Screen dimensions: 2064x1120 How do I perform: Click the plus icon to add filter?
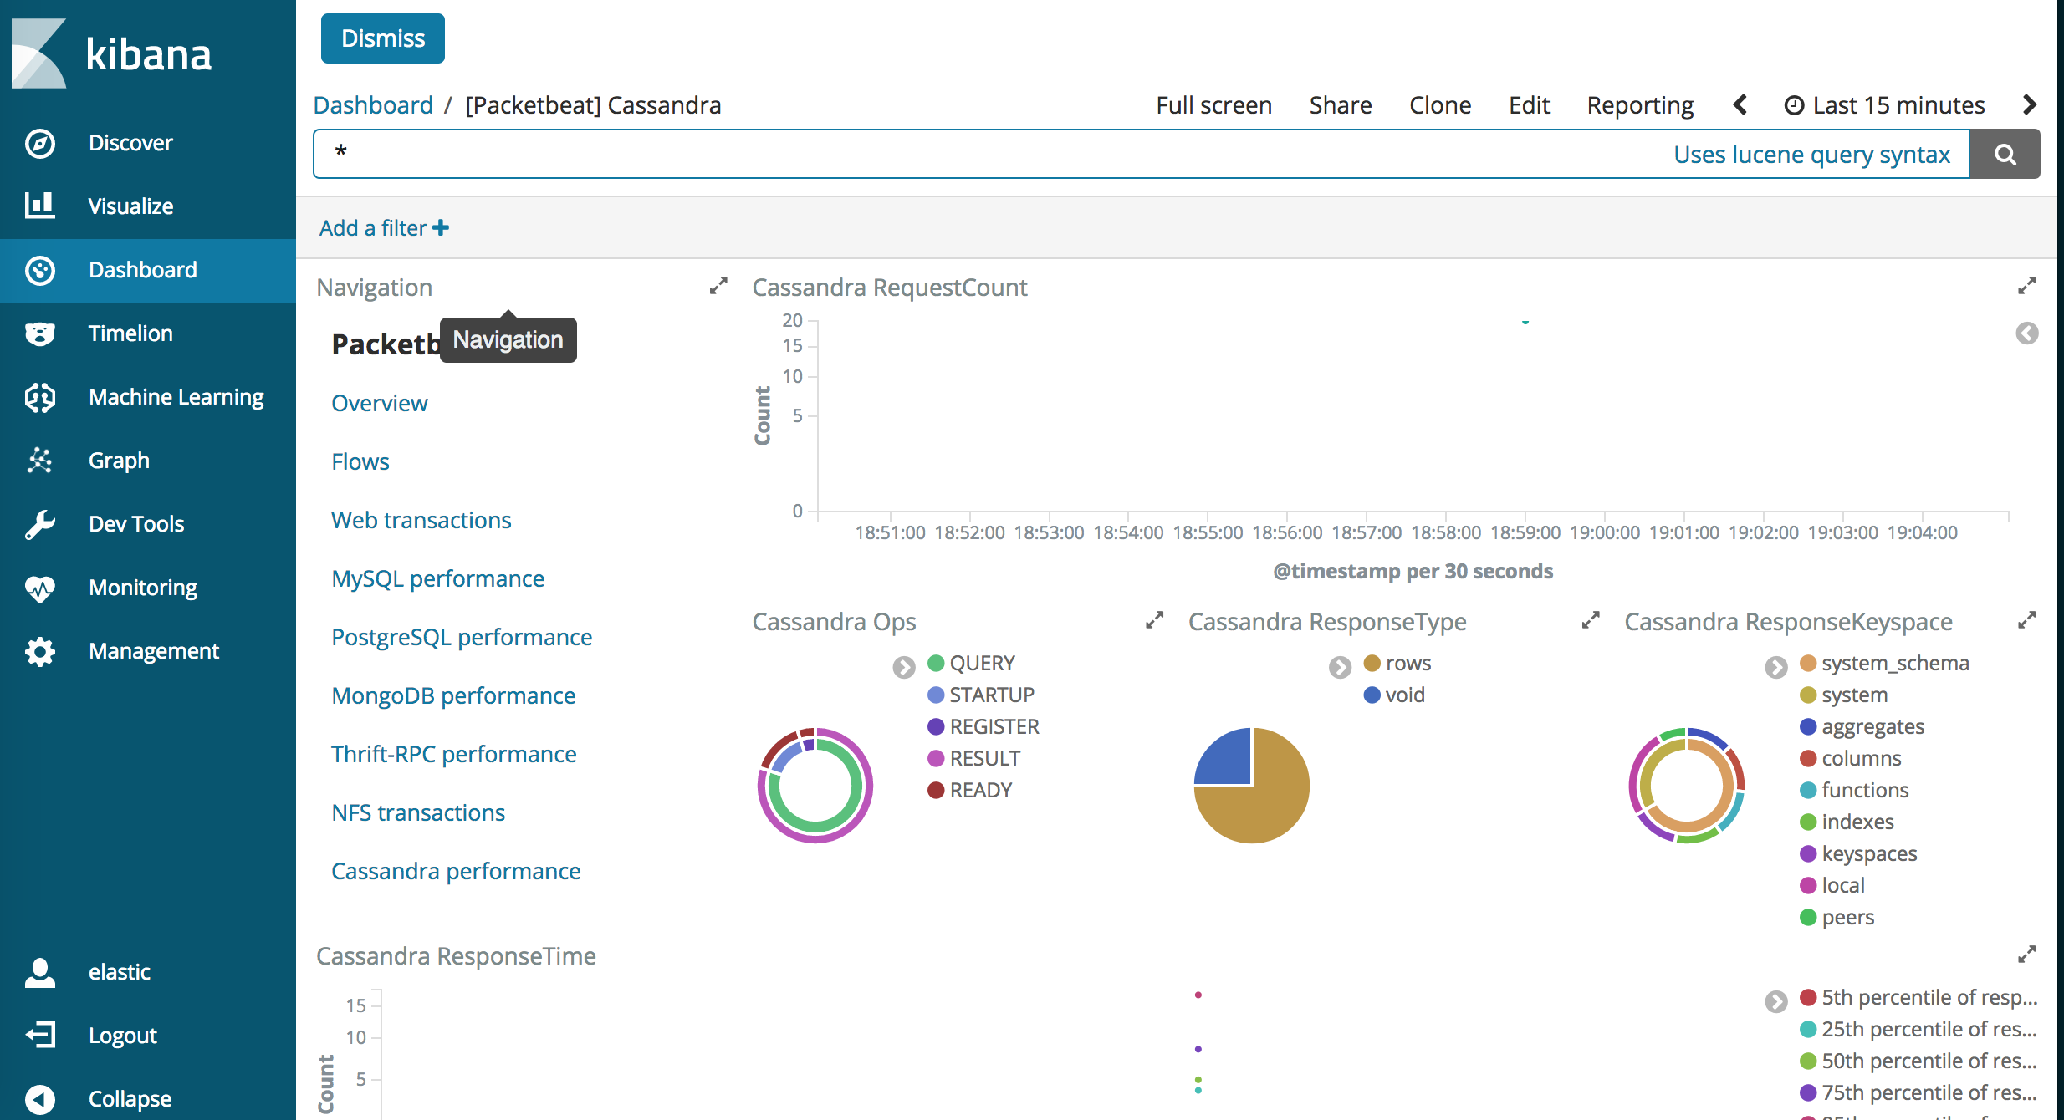(x=441, y=227)
